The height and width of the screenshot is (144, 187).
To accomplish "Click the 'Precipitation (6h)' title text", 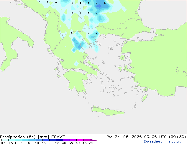I will (x=18, y=137).
